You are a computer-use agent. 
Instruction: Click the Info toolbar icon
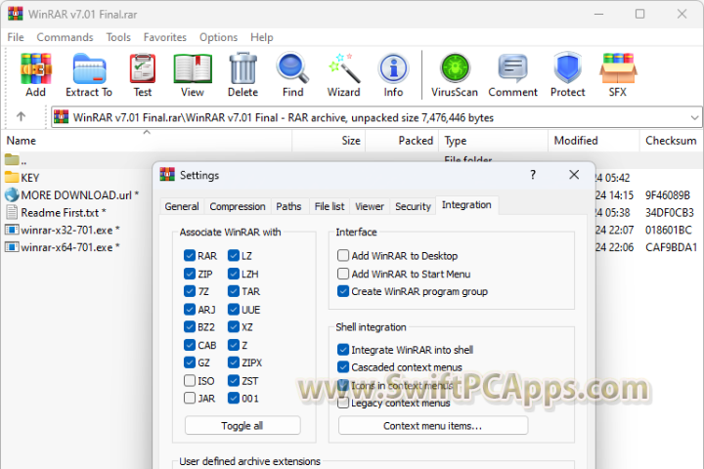(393, 69)
